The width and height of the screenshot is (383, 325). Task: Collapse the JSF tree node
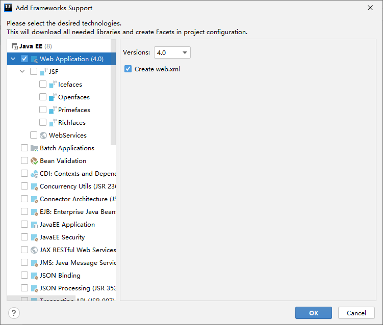coord(22,72)
